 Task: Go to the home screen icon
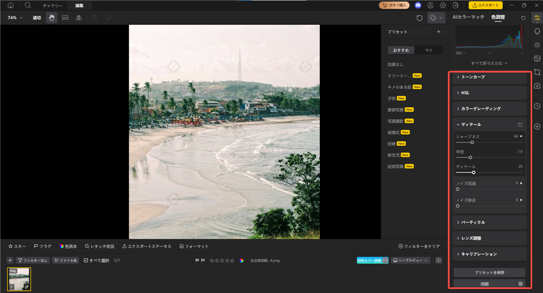click(x=11, y=5)
